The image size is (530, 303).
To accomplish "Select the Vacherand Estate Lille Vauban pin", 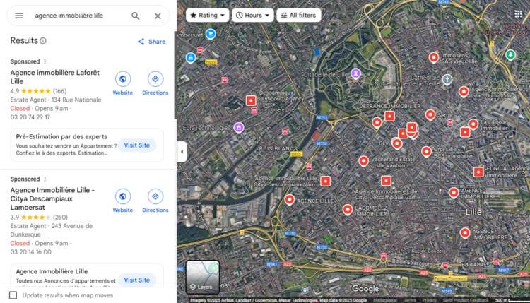I will pos(363,161).
